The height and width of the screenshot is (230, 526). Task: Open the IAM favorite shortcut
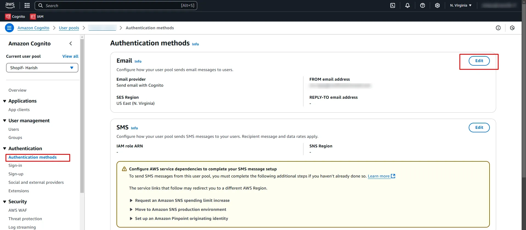(37, 17)
